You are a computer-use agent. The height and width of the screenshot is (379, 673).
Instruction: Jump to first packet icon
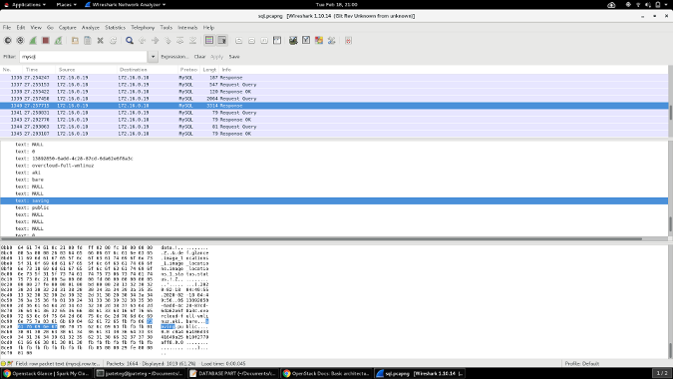coord(180,40)
